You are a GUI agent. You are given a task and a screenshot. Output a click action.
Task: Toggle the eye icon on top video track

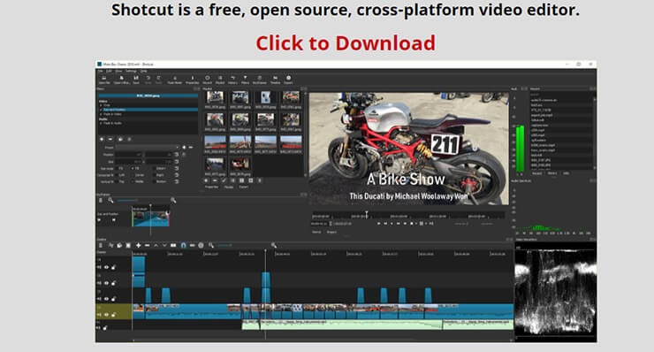tap(106, 267)
